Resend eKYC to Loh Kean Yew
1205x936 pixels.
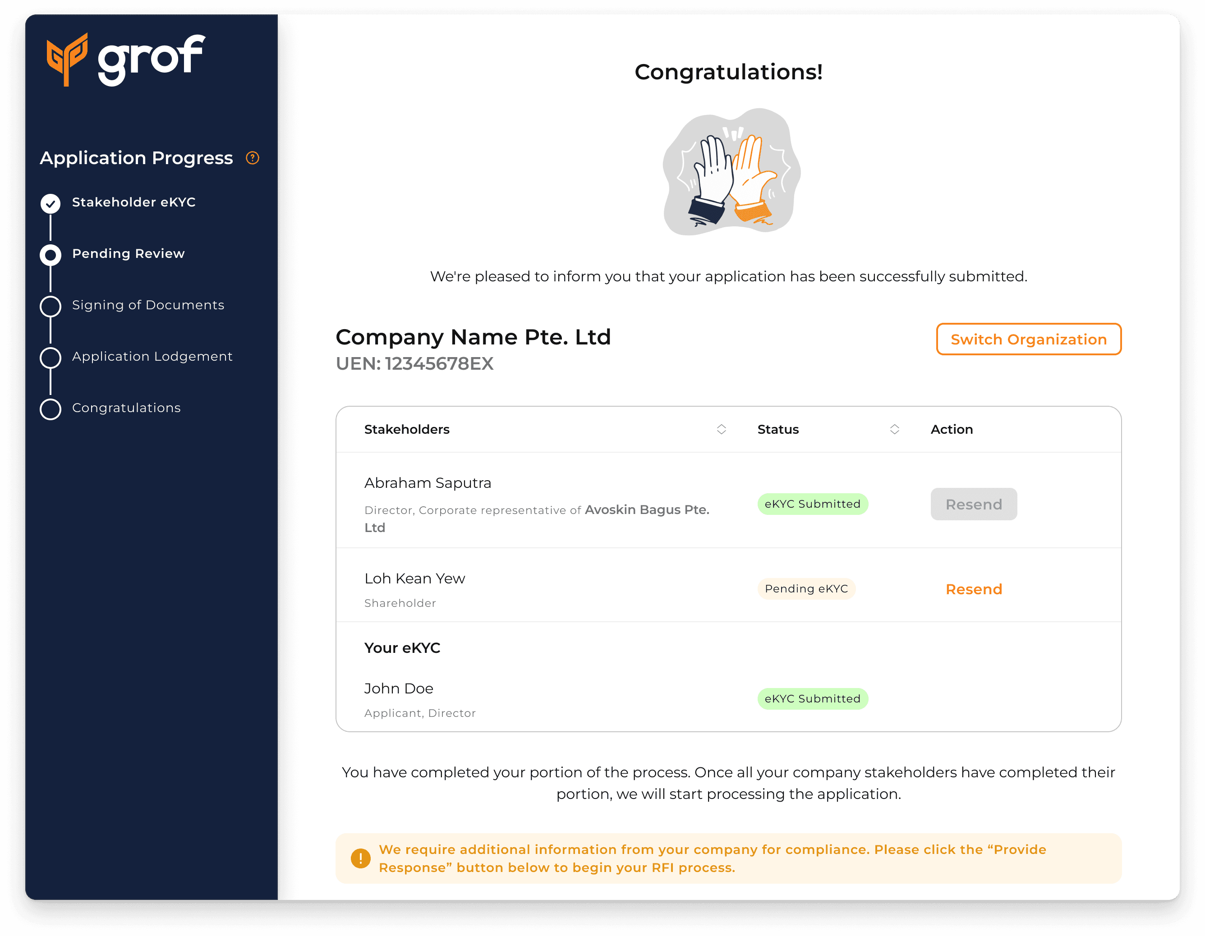pyautogui.click(x=973, y=589)
